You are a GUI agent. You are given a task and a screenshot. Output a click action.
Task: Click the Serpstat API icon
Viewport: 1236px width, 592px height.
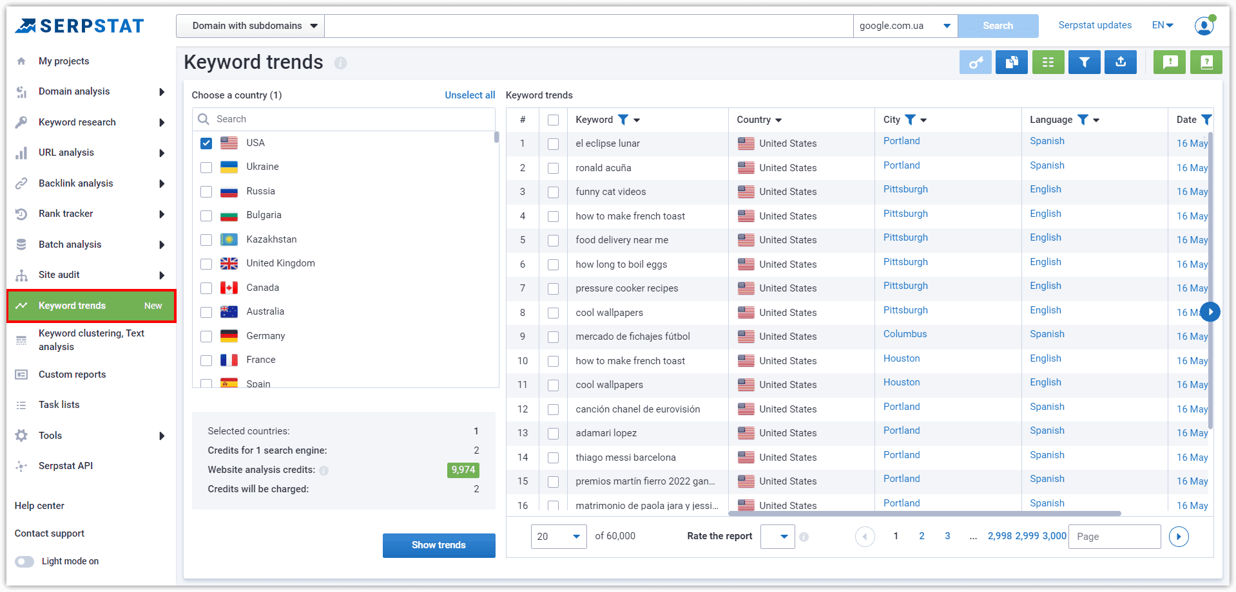point(21,466)
